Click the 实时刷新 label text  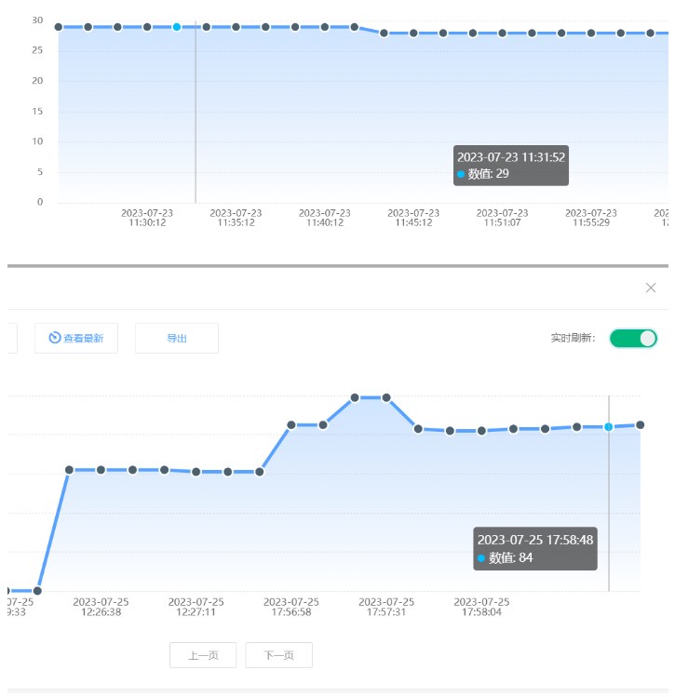(573, 338)
